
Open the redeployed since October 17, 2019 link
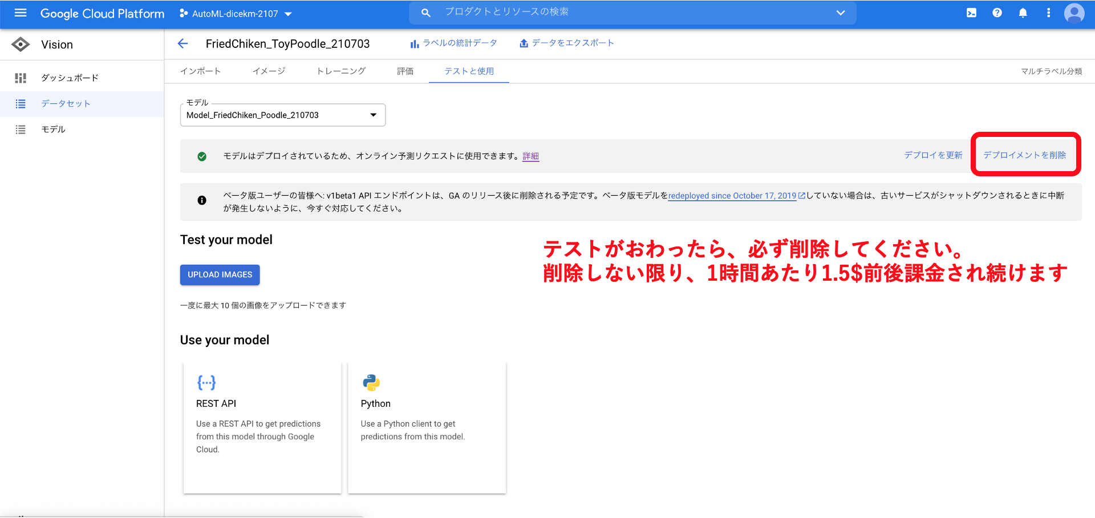[x=736, y=196]
